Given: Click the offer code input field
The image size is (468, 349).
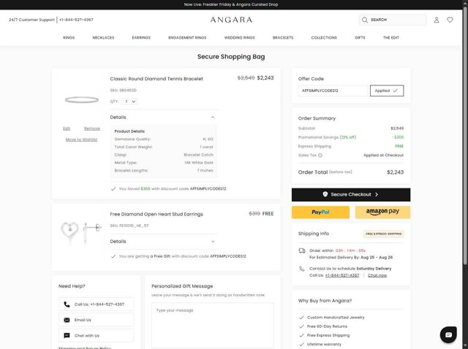Looking at the screenshot, I should [333, 91].
